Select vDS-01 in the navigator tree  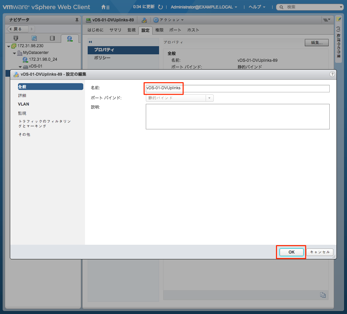tap(35, 66)
